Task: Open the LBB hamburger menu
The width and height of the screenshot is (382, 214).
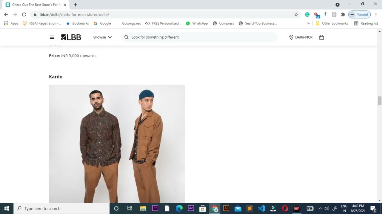Action: (52, 37)
